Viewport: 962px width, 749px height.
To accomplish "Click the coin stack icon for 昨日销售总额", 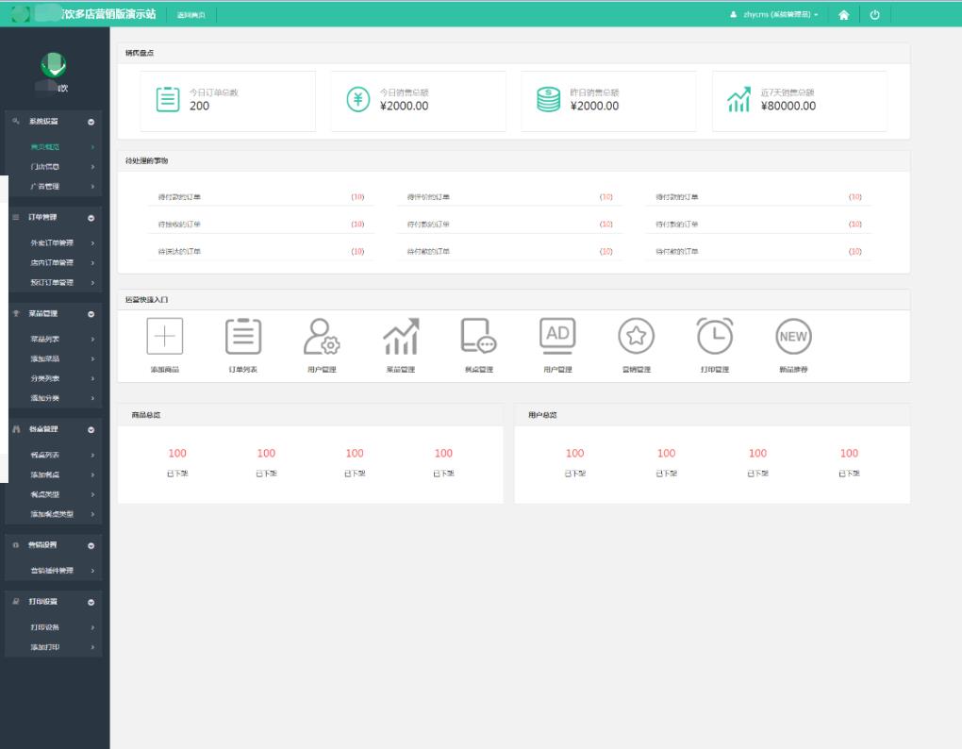I will (549, 99).
